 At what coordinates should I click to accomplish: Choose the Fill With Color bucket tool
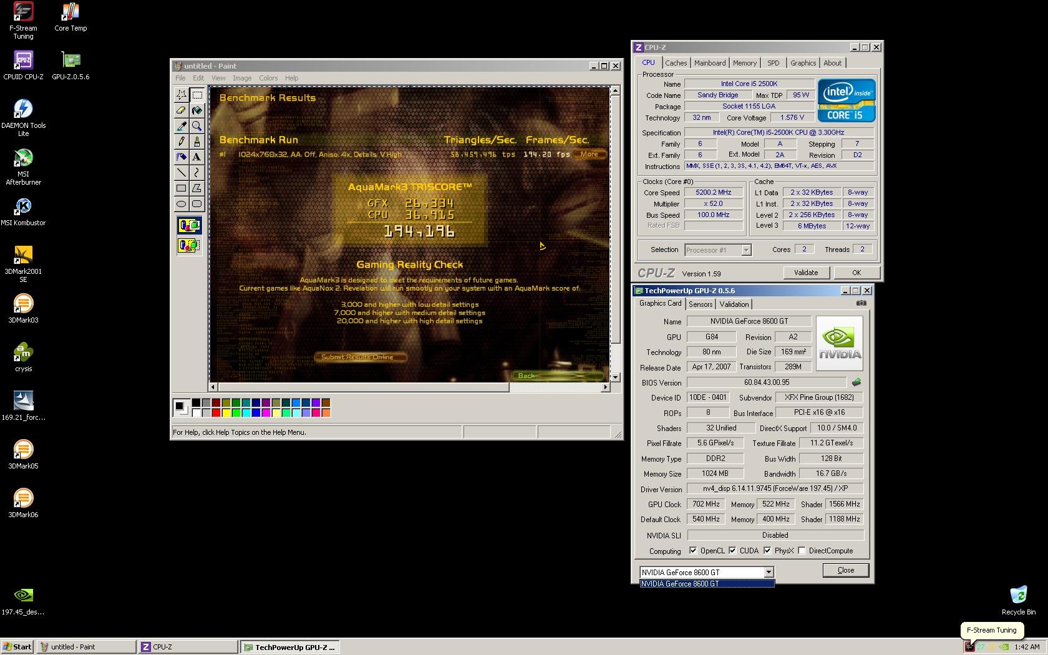[x=196, y=110]
